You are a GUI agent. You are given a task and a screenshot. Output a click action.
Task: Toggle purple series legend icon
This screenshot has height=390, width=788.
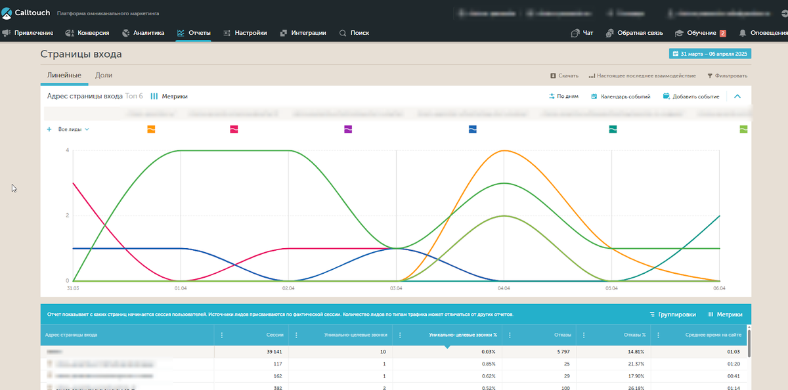point(348,129)
